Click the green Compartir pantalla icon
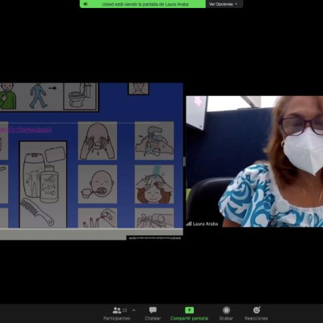323x323 pixels. (x=189, y=310)
